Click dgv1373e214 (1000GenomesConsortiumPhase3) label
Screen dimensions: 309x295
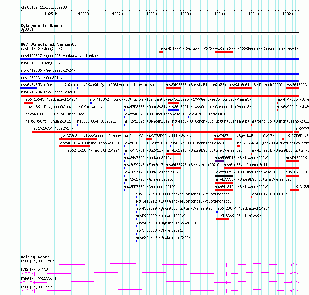(x=101, y=136)
